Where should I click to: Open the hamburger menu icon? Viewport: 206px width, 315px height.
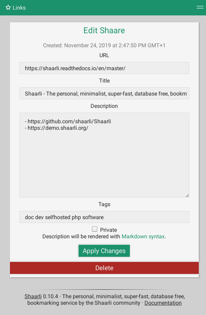point(200,7)
